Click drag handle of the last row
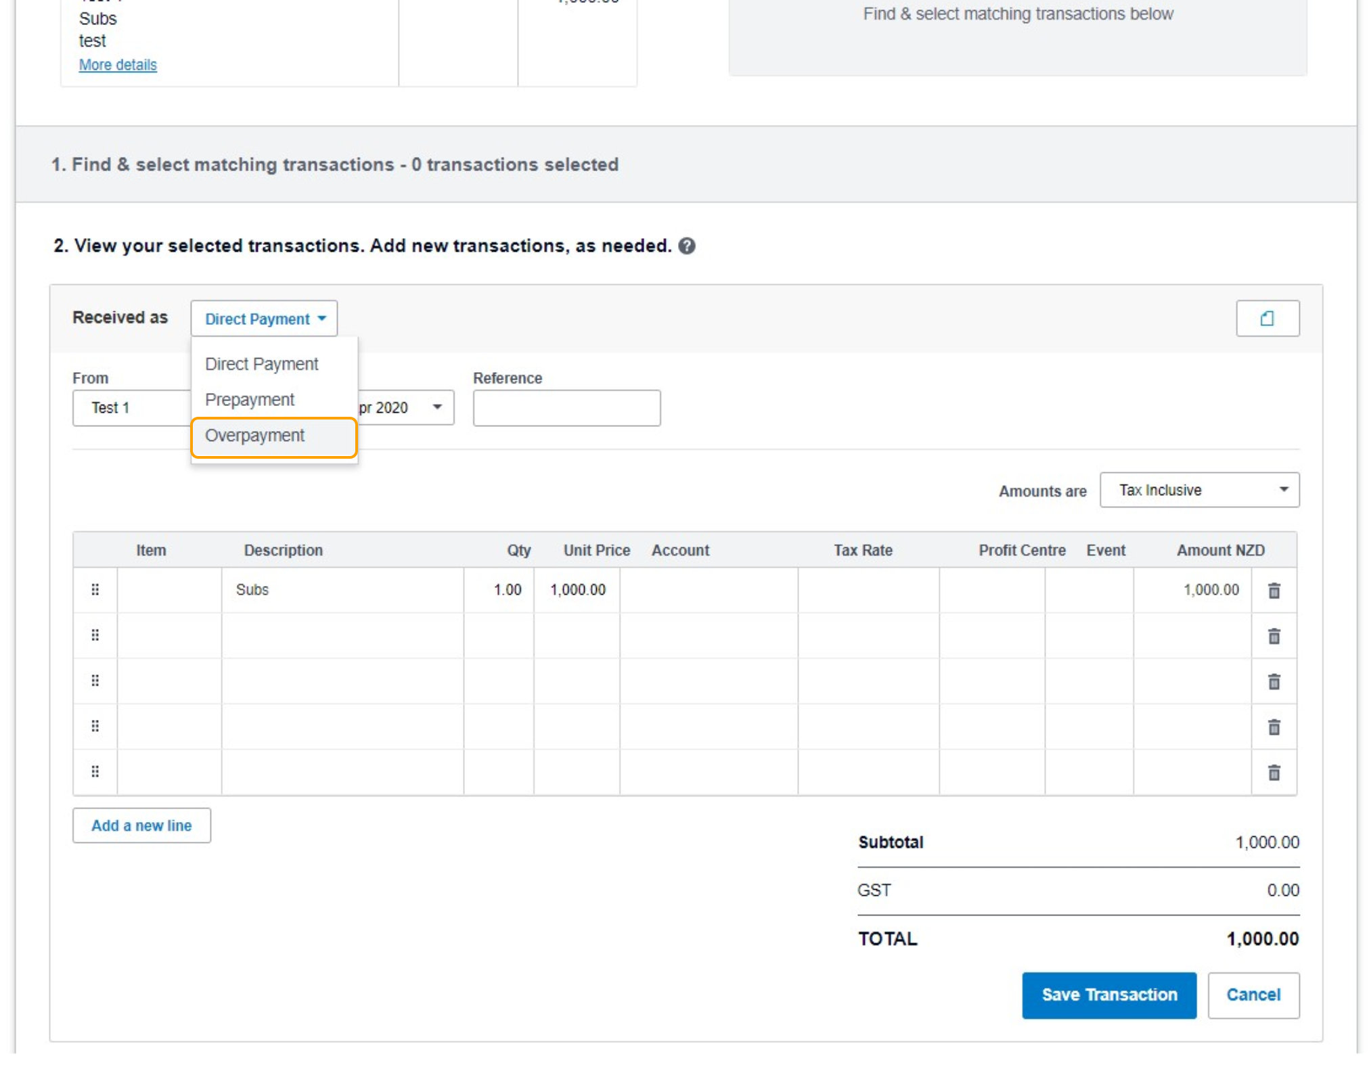Screen dimensions: 1369x1067 click(x=95, y=771)
